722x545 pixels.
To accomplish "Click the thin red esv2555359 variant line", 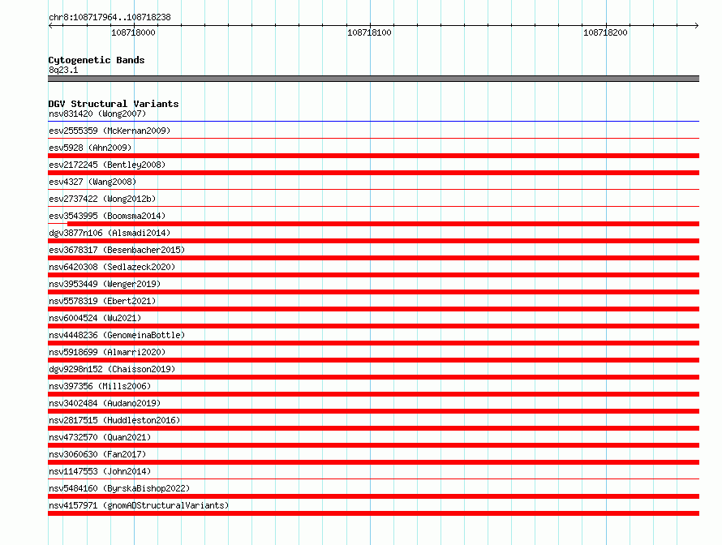I will [373, 138].
